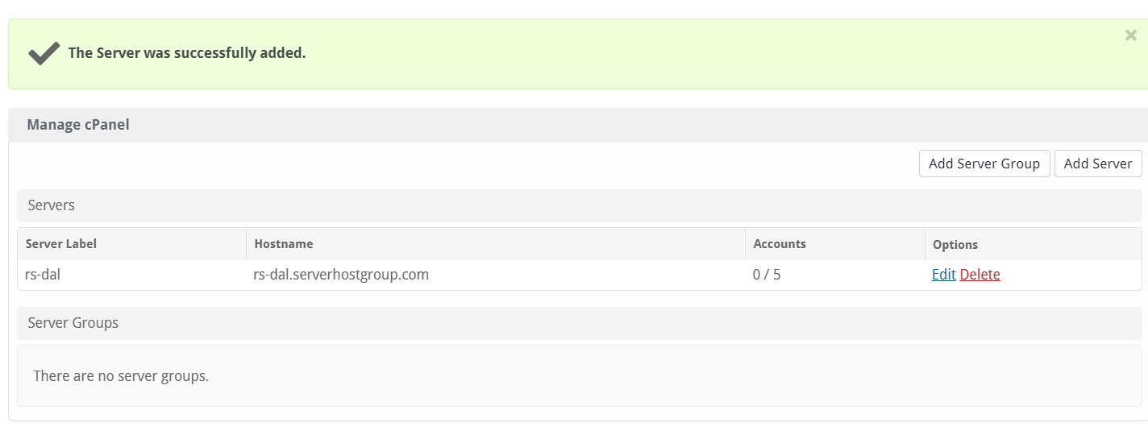Image resolution: width=1148 pixels, height=439 pixels.
Task: Click empty area of green success banner
Action: (645, 53)
